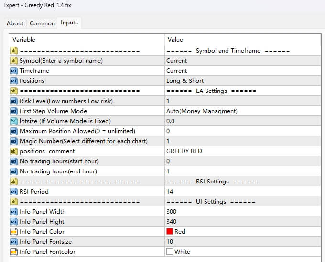Image resolution: width=325 pixels, height=262 pixels.
Task: Edit the 'GREEDY RED' comment value
Action: [x=243, y=151]
